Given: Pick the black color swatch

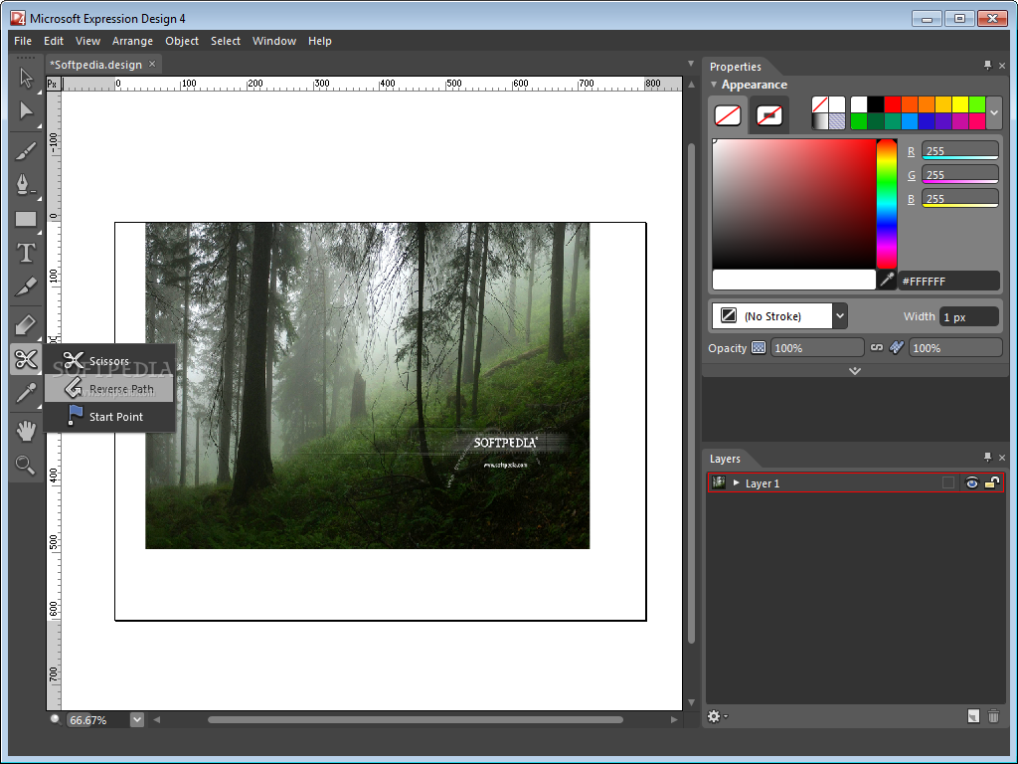Looking at the screenshot, I should [x=876, y=104].
